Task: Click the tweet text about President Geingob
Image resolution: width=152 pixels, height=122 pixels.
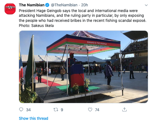Action: tap(82, 16)
